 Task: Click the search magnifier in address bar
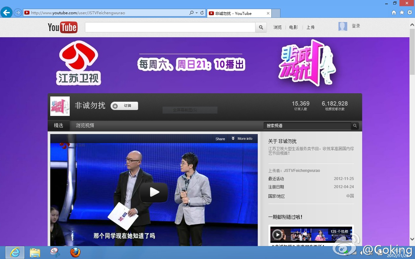[192, 13]
